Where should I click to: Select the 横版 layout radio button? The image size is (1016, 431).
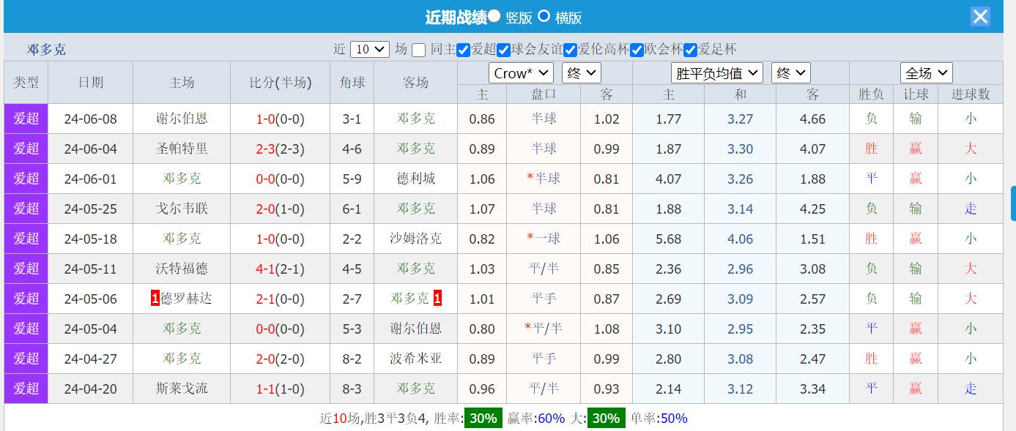point(543,16)
